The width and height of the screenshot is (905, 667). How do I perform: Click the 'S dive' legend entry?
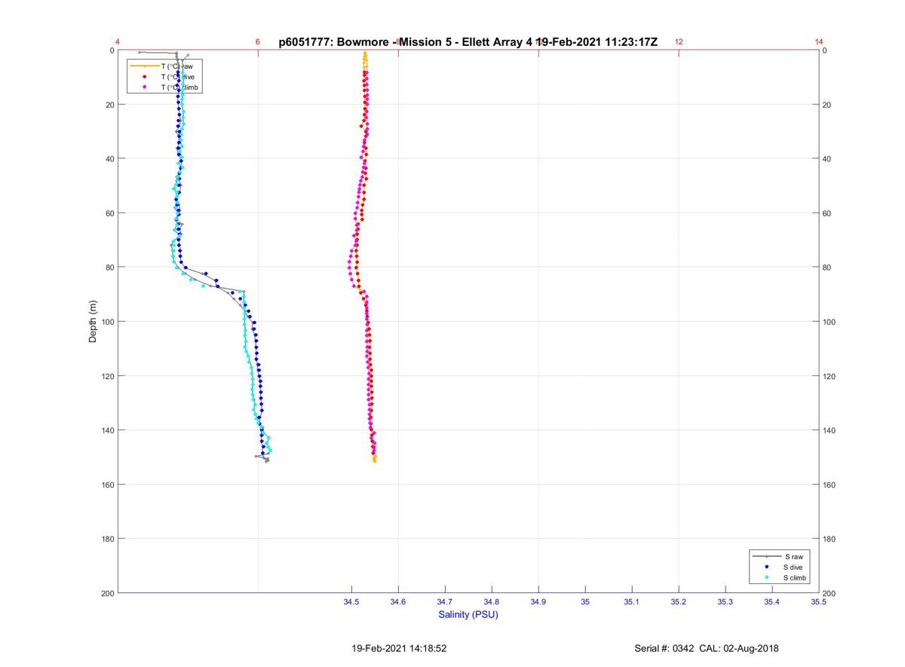click(794, 567)
